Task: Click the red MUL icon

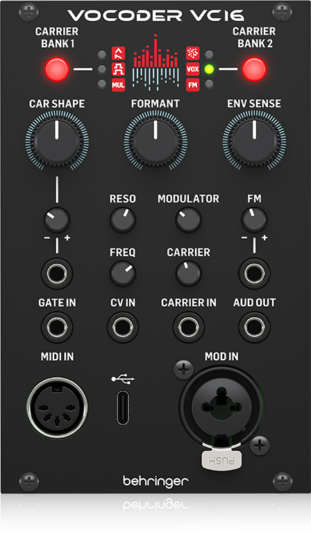Action: click(118, 85)
